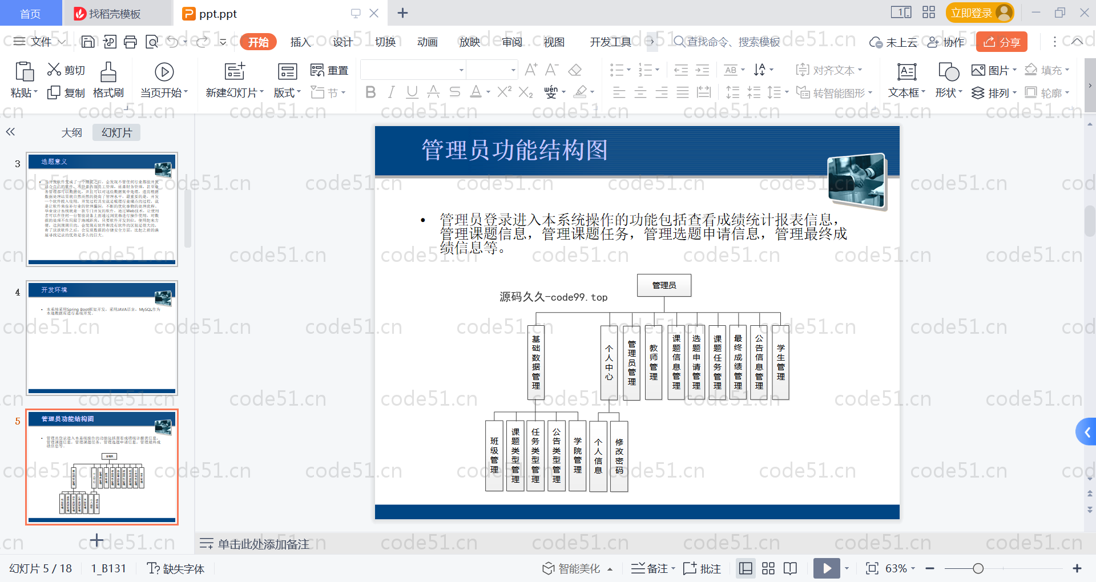
Task: Click the Paste icon
Action: tap(24, 72)
